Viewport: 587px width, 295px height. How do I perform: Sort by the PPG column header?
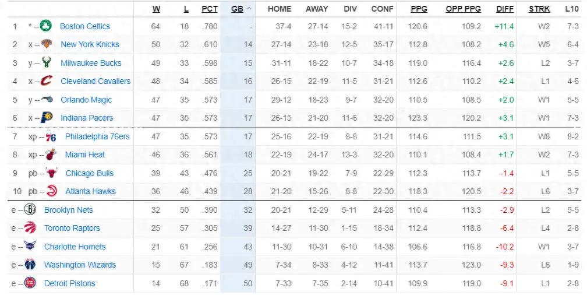pyautogui.click(x=419, y=9)
